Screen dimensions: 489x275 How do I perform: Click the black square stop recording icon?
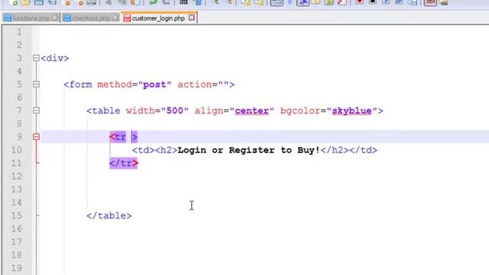point(372,2)
